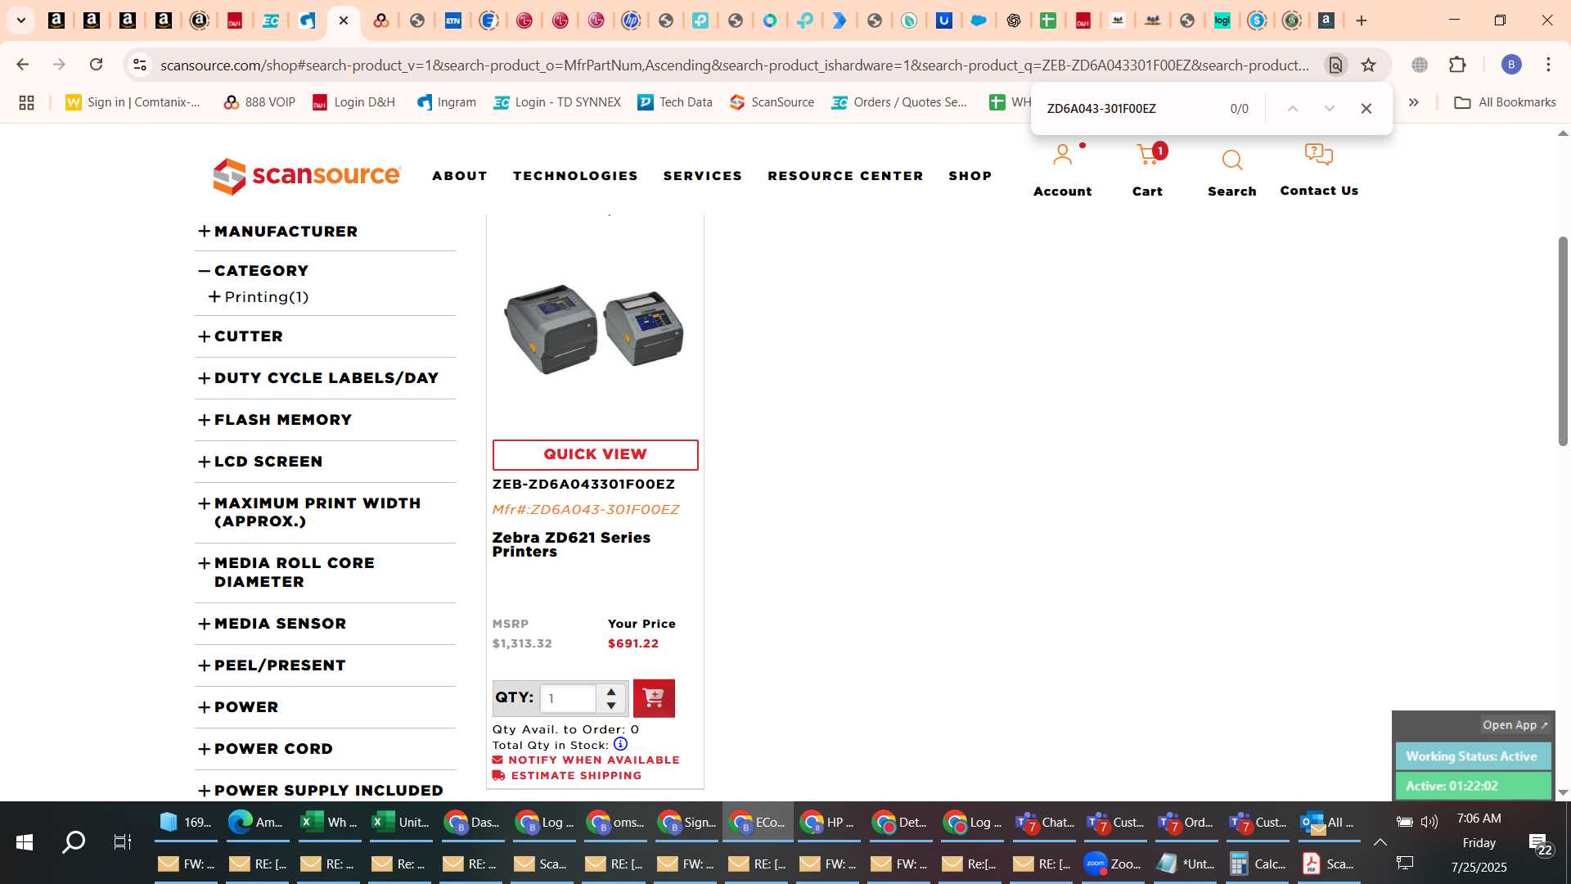Click the ScanSource logo
Viewport: 1571px width, 884px height.
tap(307, 176)
